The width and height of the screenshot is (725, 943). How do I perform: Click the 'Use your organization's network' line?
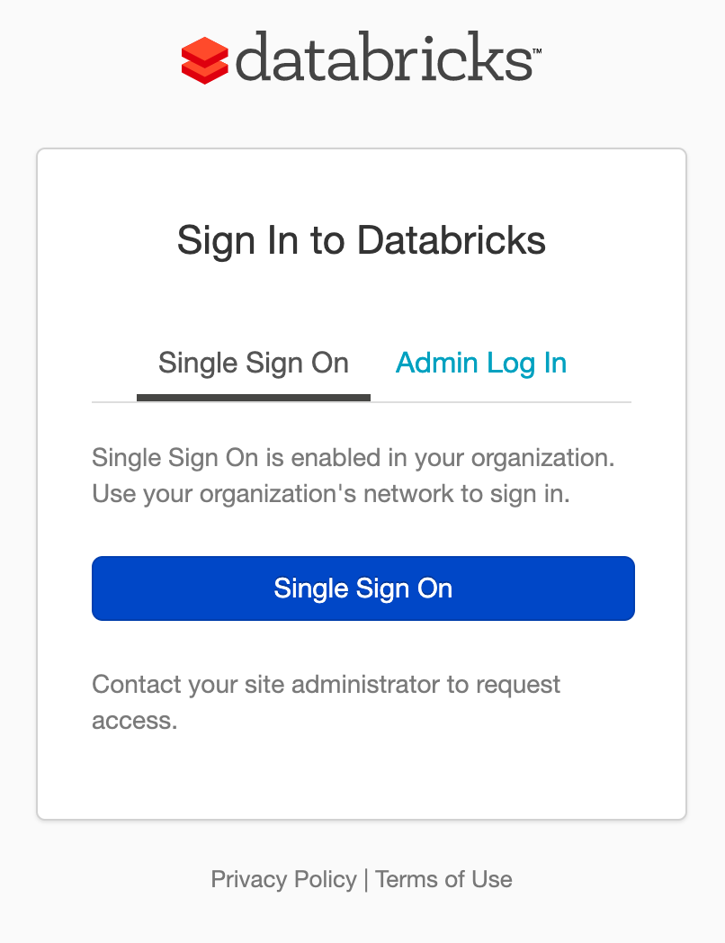[x=331, y=494]
